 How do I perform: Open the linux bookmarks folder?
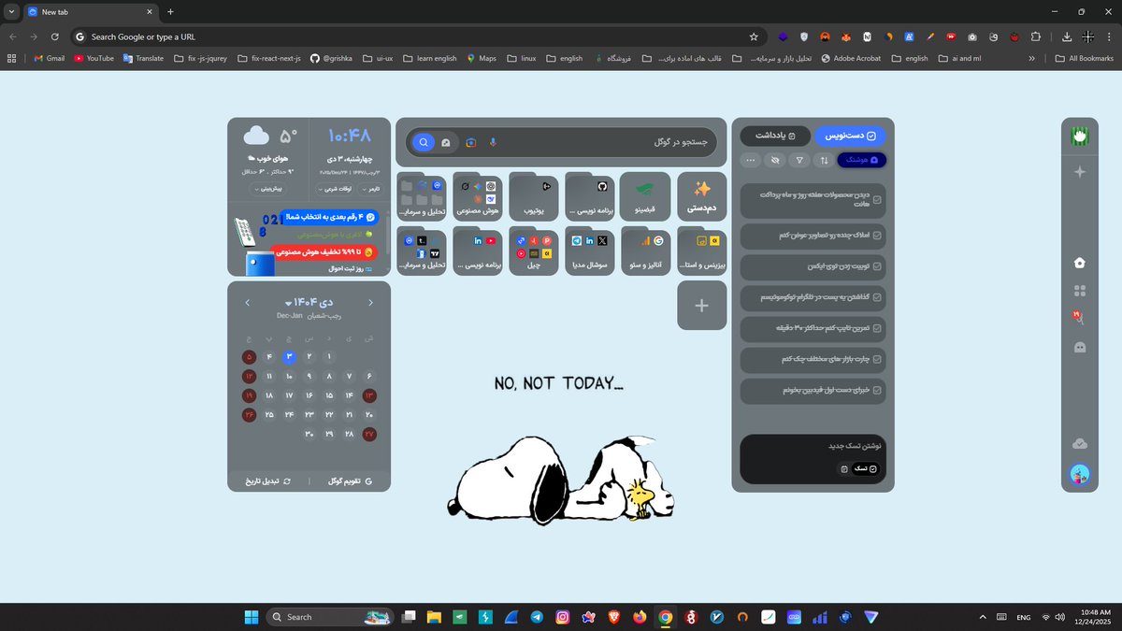[522, 58]
